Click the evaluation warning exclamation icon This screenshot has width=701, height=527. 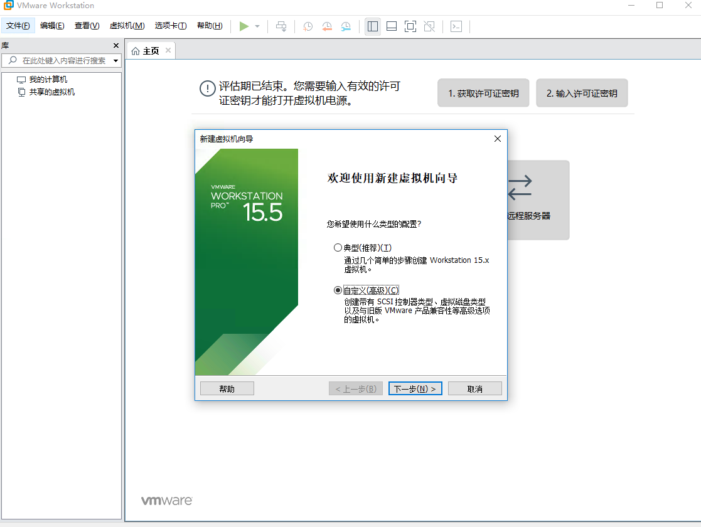[x=208, y=88]
